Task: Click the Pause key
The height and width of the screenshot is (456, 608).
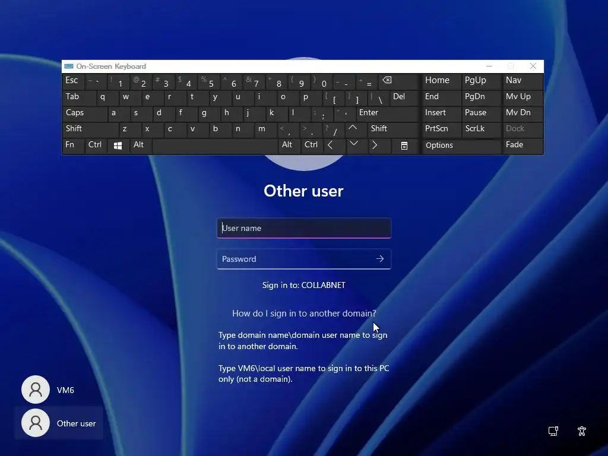Action: pos(481,113)
